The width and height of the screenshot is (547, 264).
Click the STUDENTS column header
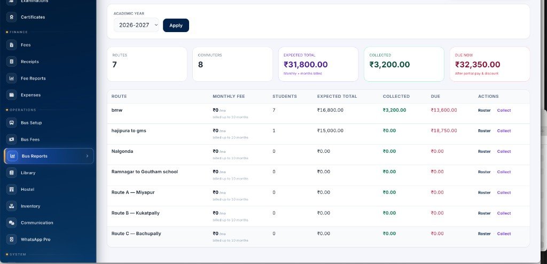[285, 96]
